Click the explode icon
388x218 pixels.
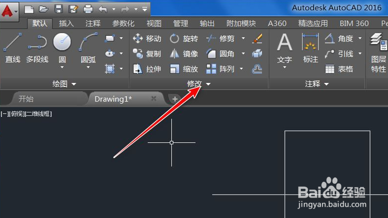pos(257,54)
